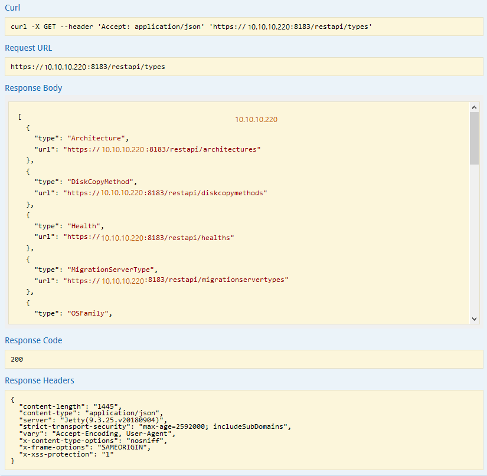Screen dimensions: 487x476
Task: Select the Curl section heading
Action: (x=12, y=8)
